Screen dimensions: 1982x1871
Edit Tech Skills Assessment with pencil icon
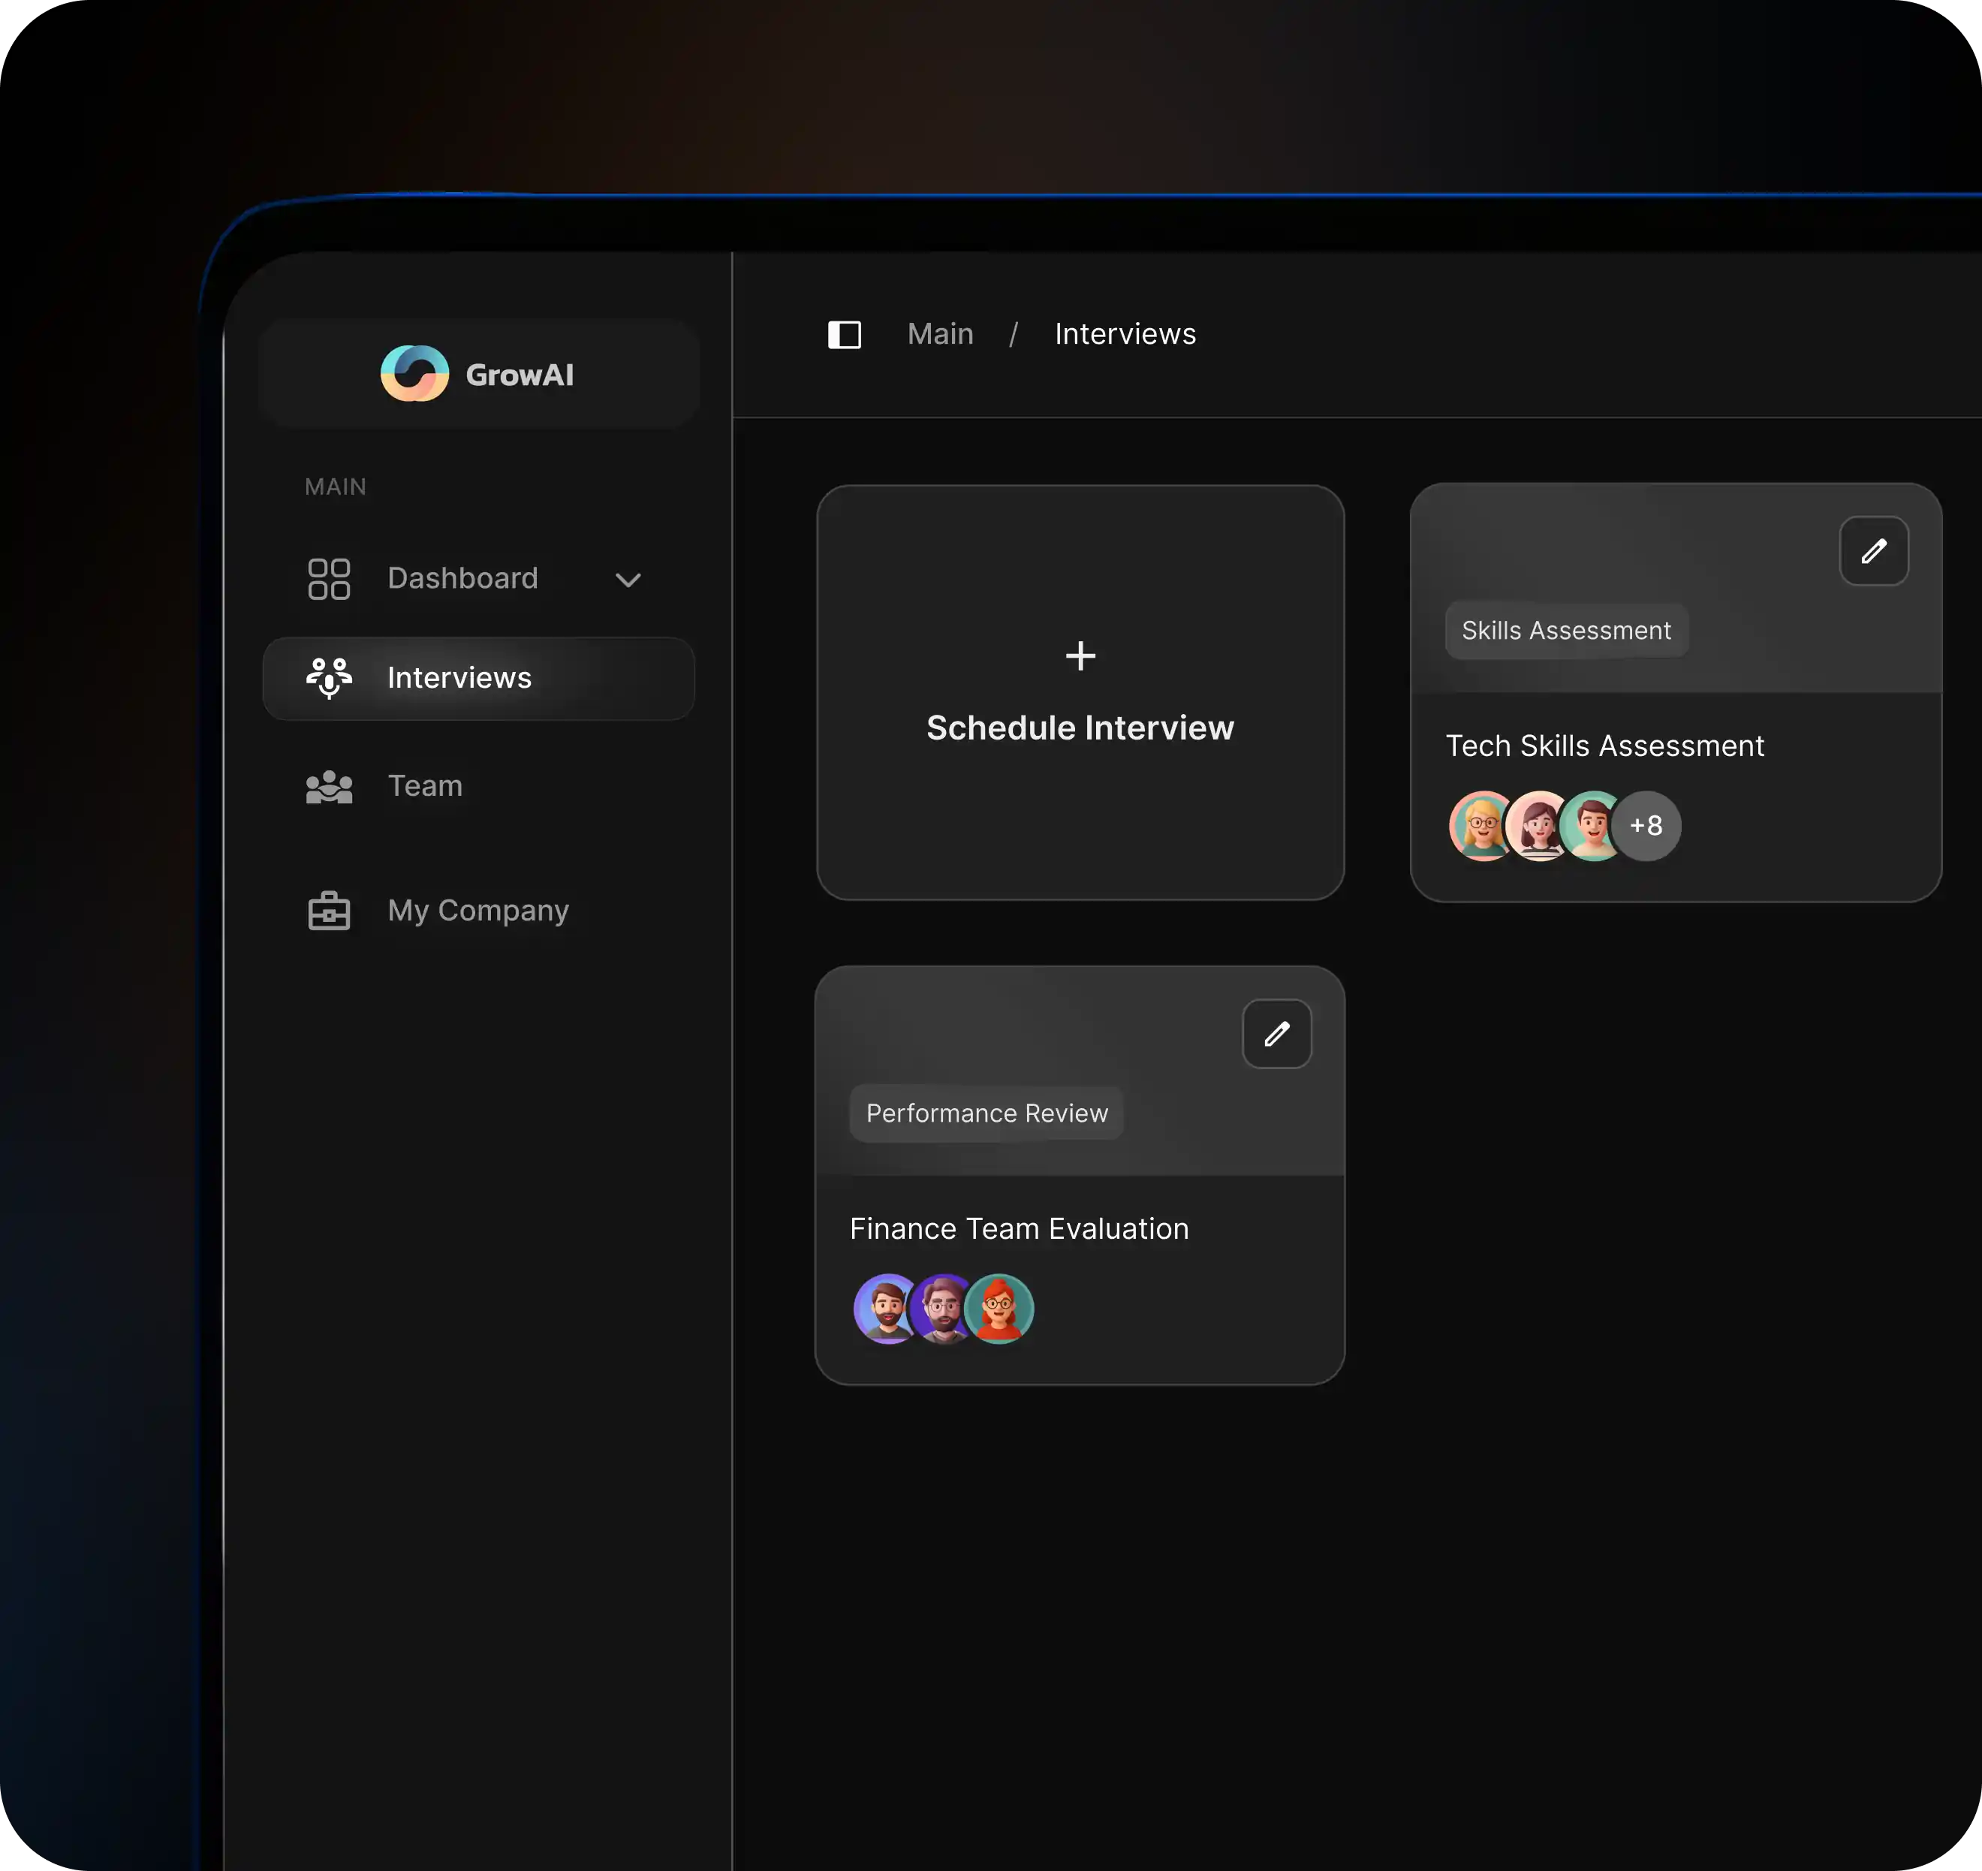pyautogui.click(x=1873, y=550)
